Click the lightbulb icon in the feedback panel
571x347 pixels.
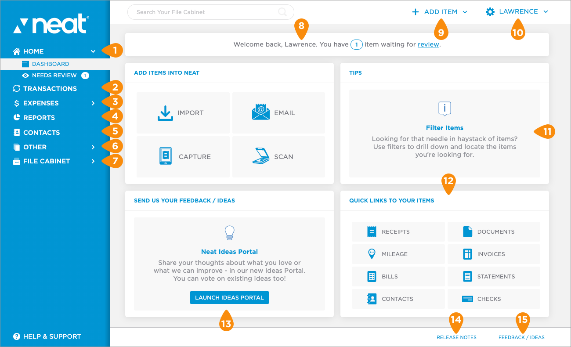(229, 233)
